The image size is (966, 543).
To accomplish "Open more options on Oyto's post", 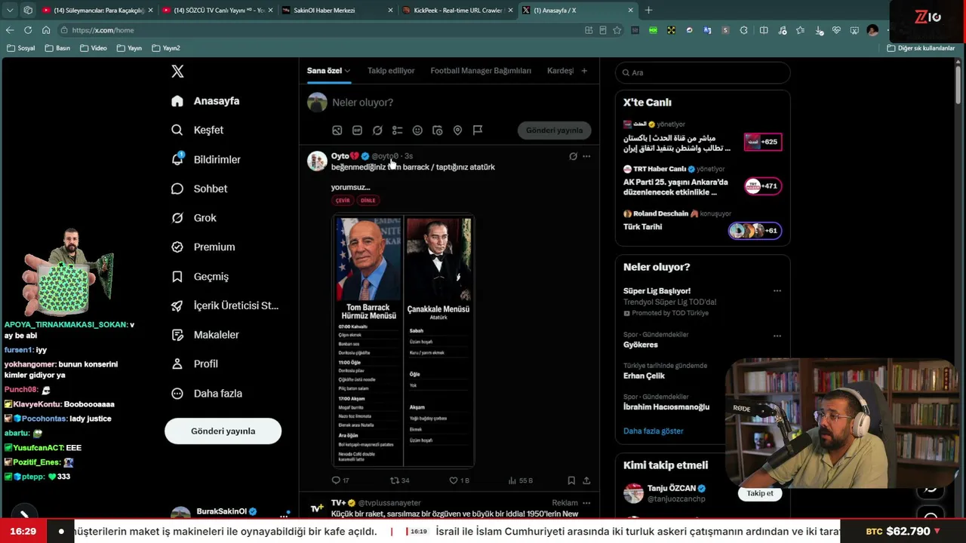I will pyautogui.click(x=586, y=156).
